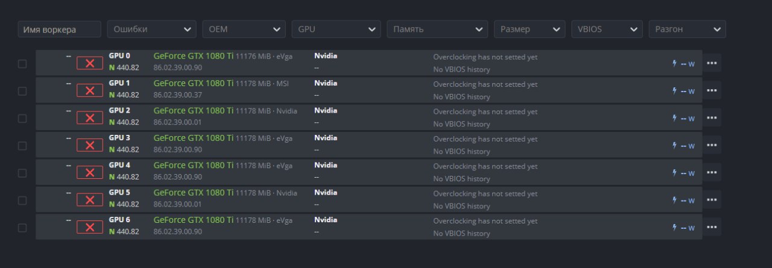Viewport: 772px width, 268px height.
Task: Expand the Память filter dropdown
Action: click(x=437, y=29)
